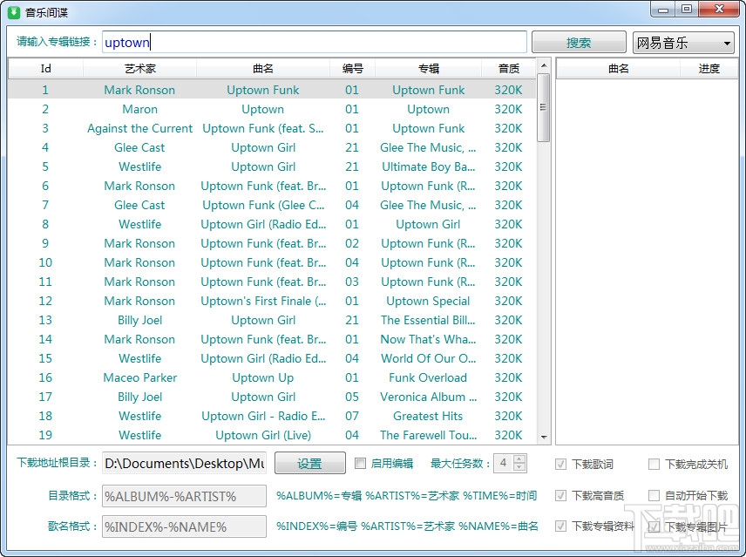Select row 10 Id cell
The height and width of the screenshot is (557, 746).
click(45, 262)
